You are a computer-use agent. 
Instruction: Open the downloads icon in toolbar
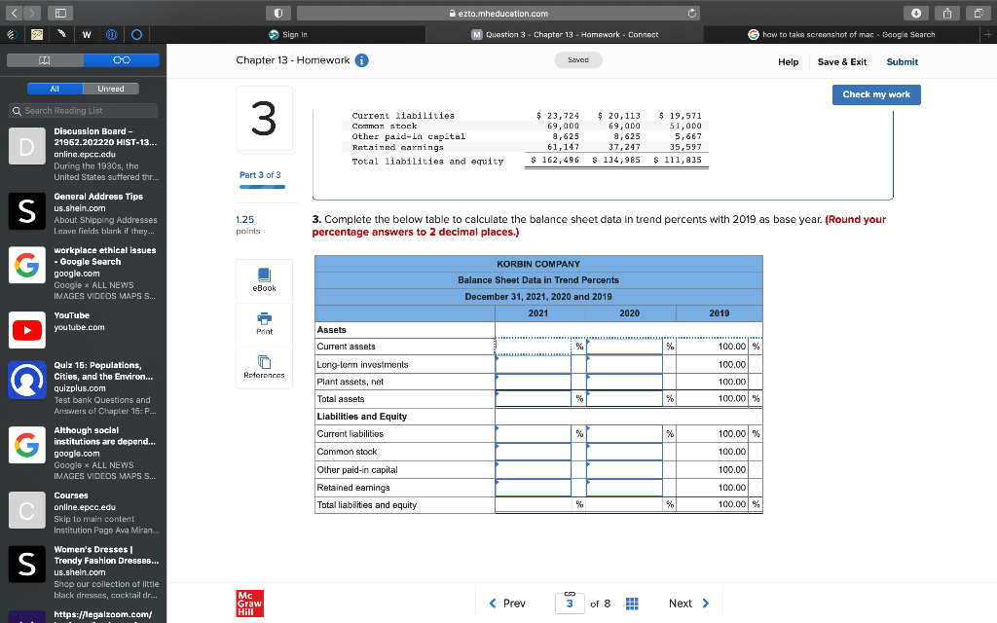coord(915,13)
